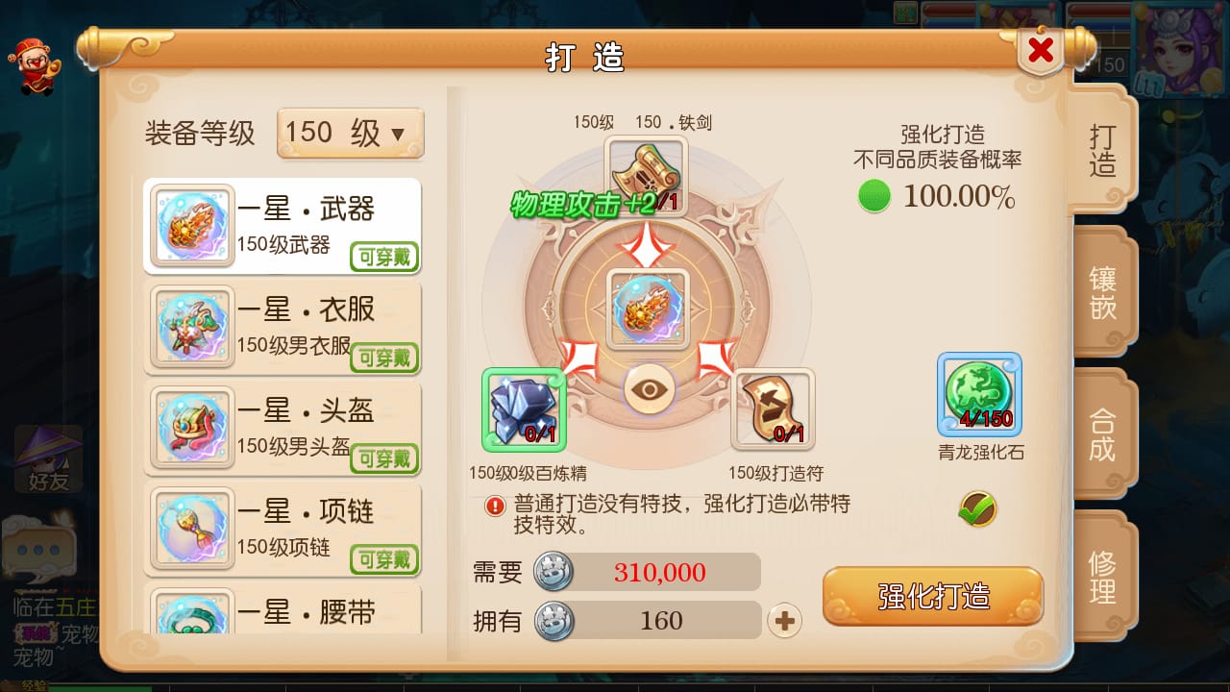Viewport: 1230px width, 692px height.
Task: Switch to the 镶嵌 tab
Action: coord(1103,293)
